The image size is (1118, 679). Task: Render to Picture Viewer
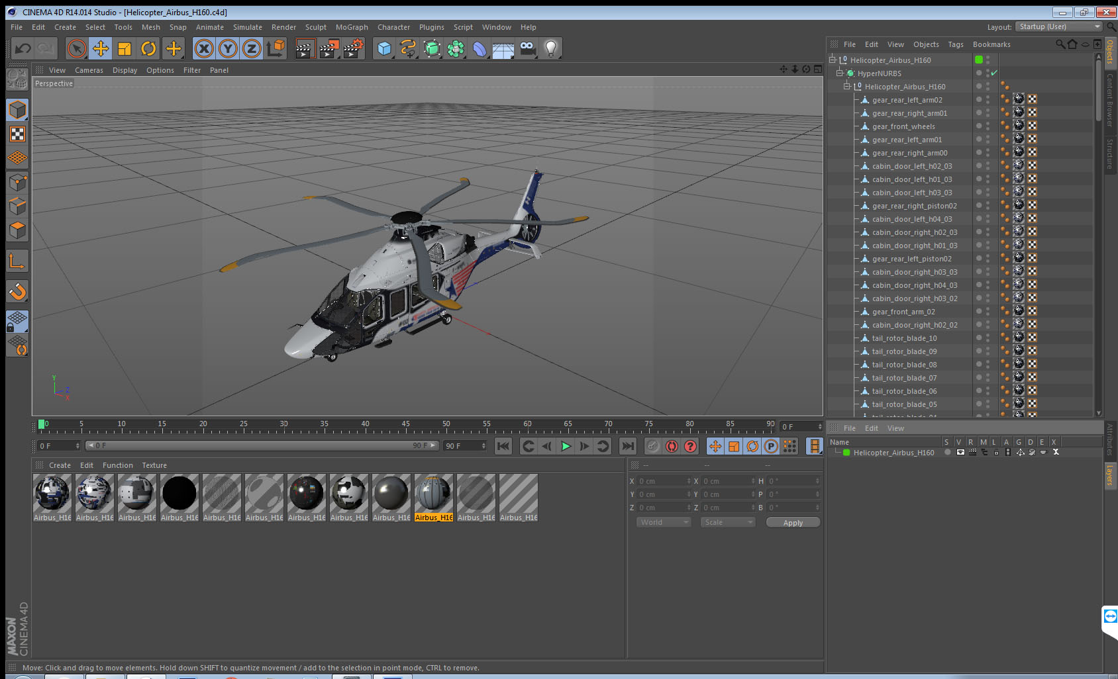(329, 48)
